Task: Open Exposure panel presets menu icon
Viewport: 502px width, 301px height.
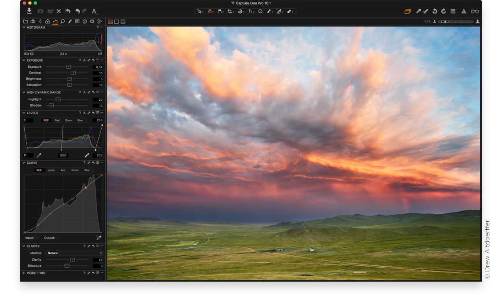Action: point(98,60)
